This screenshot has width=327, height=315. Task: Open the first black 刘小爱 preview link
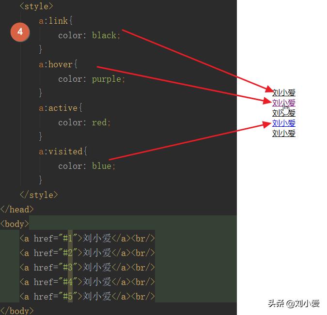click(283, 93)
